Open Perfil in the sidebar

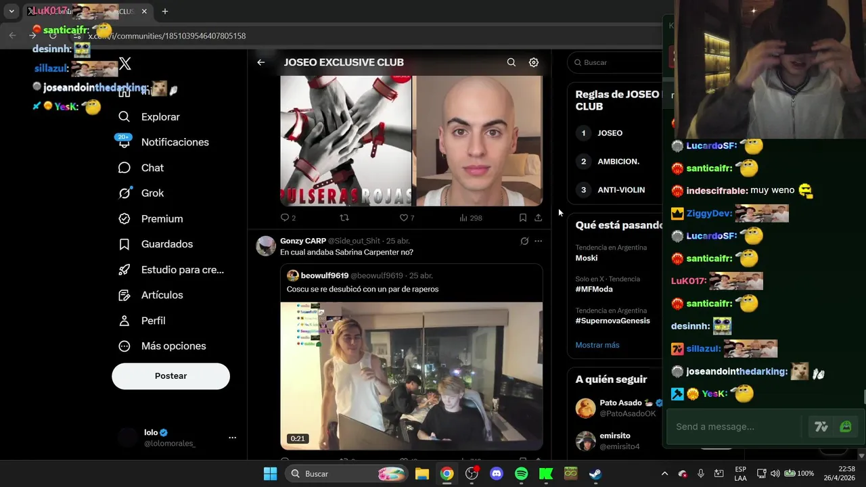pos(142,321)
